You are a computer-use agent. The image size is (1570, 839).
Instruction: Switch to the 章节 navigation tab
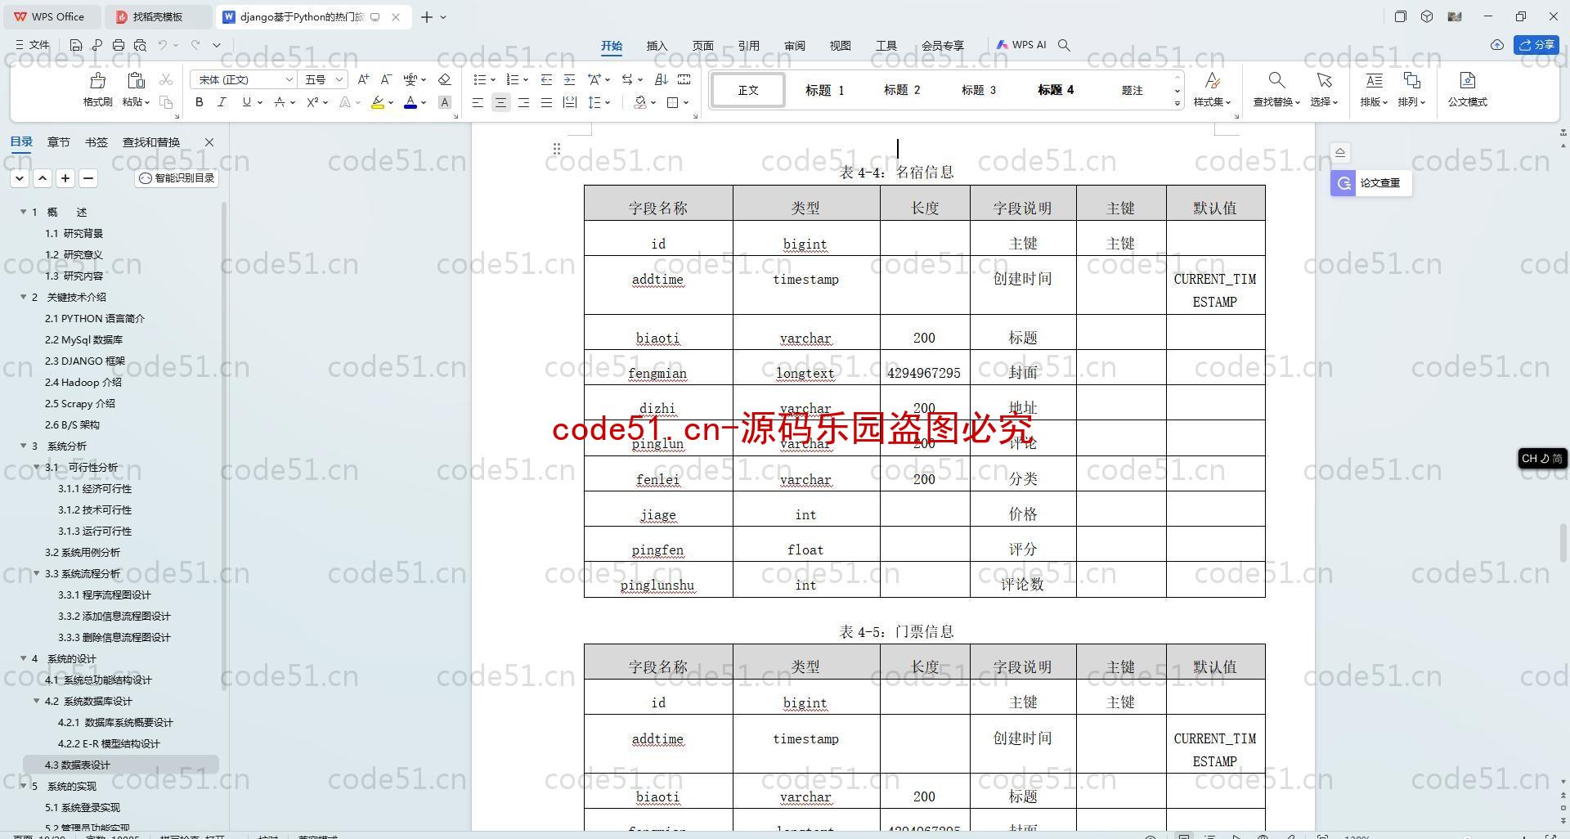pos(58,142)
